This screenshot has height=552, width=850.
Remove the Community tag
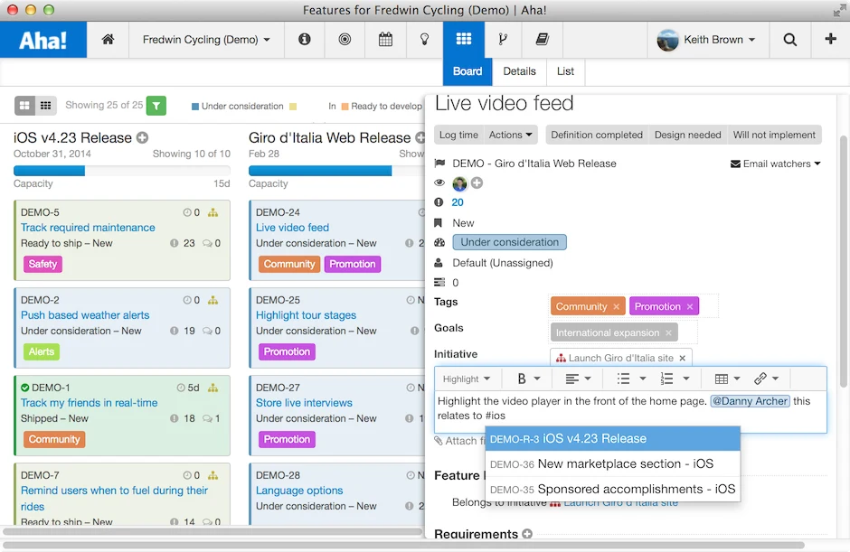(x=617, y=306)
